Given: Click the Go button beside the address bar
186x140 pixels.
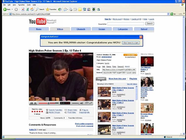Looking at the screenshot, I should [x=173, y=14].
